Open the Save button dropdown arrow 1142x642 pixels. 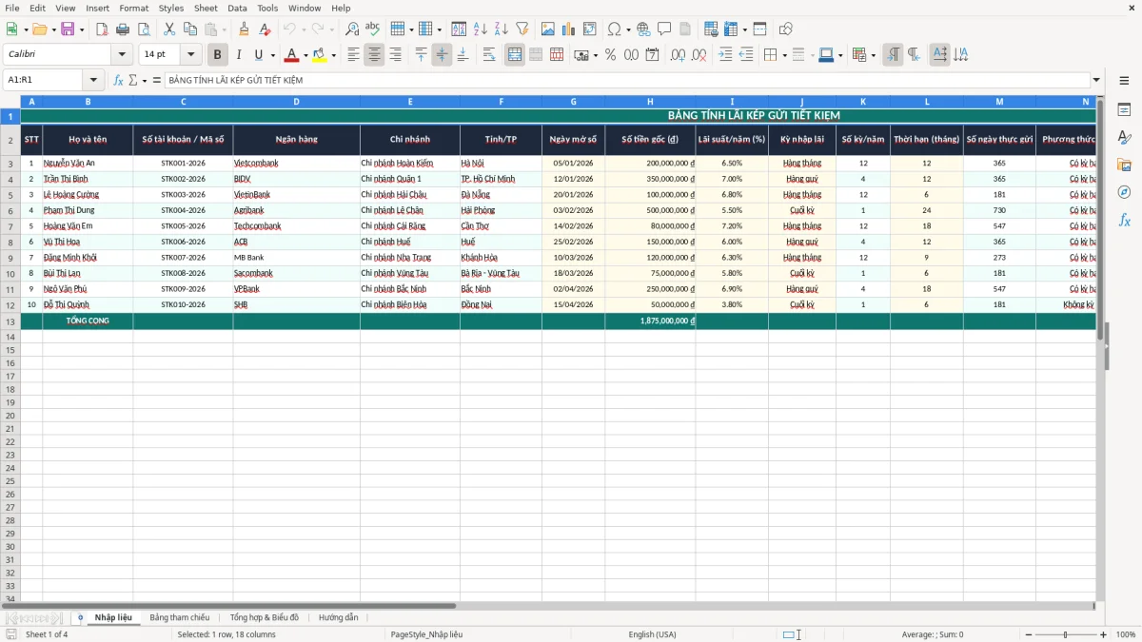tap(82, 29)
